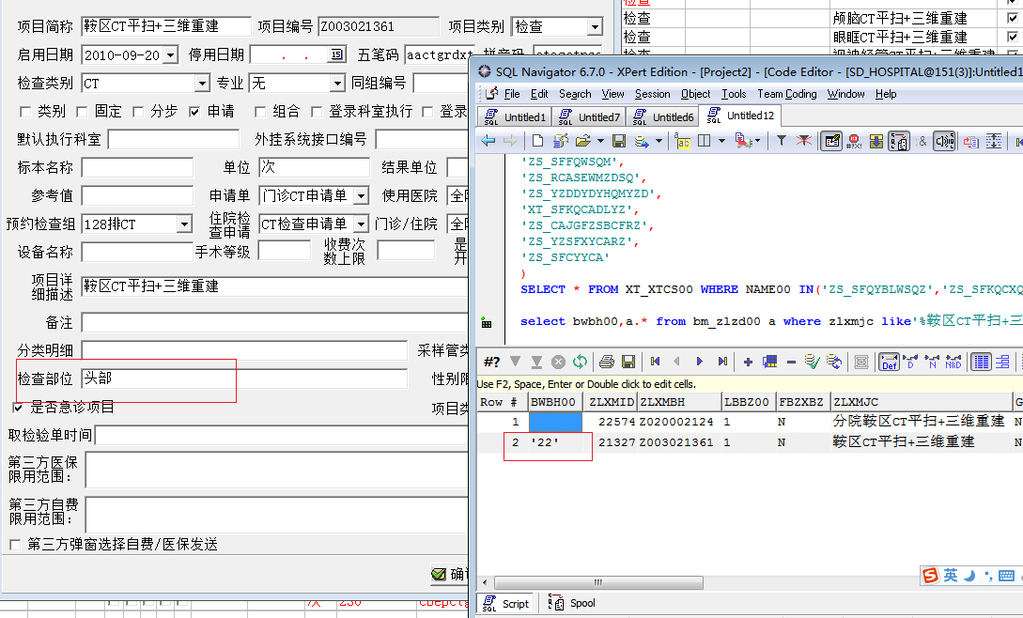Switch to the Spool tab
This screenshot has height=618, width=1023.
(571, 603)
